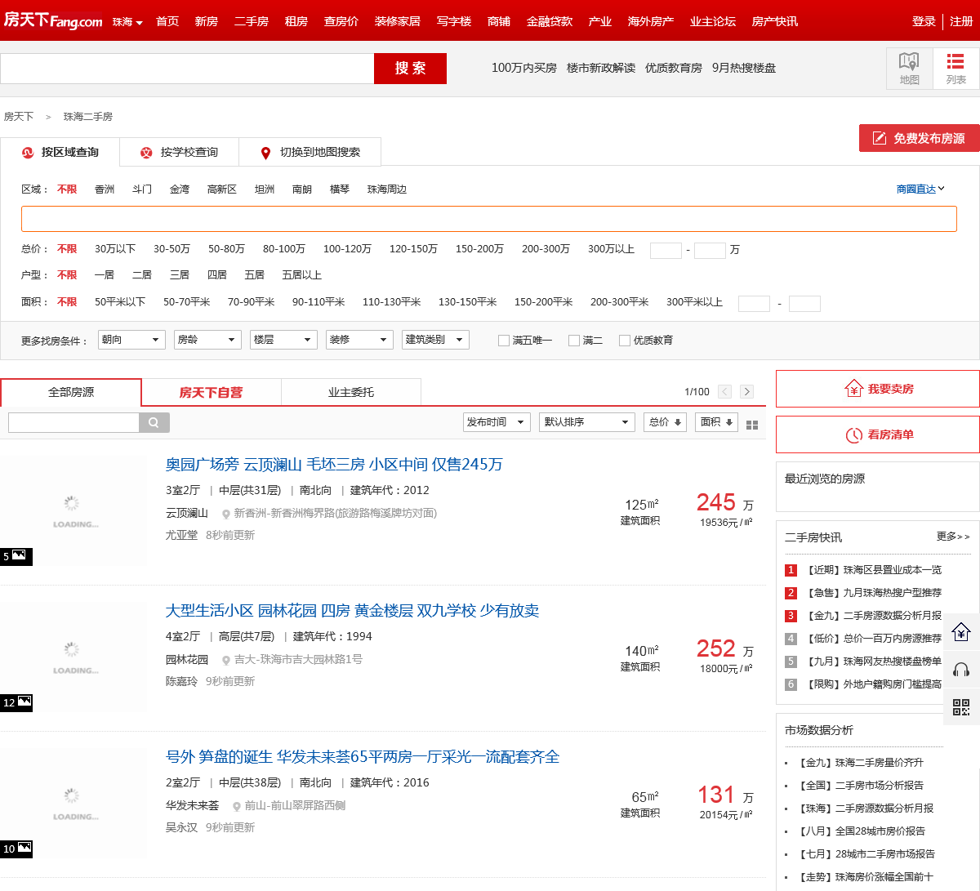Open the headset customer service icon

(x=961, y=670)
